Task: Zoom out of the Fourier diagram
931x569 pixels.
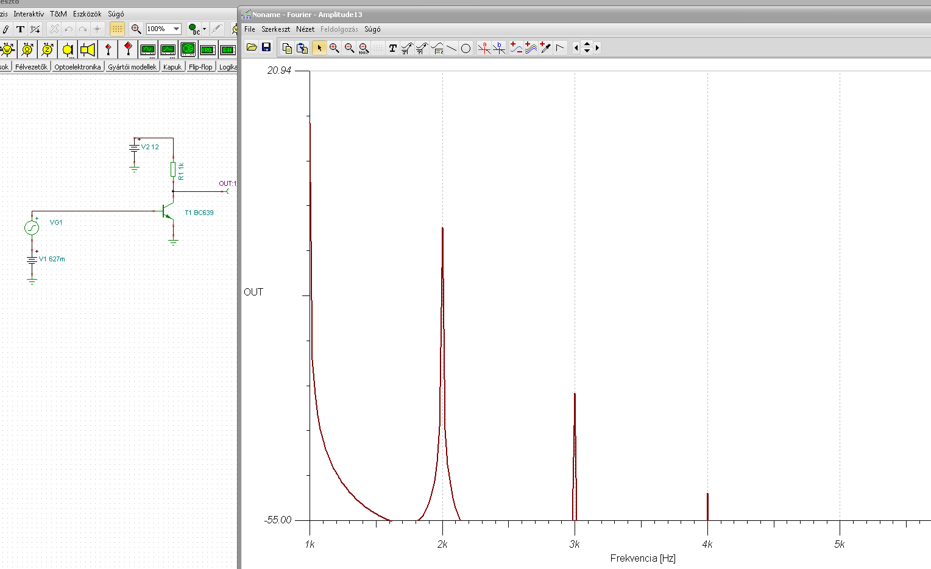Action: tap(349, 48)
